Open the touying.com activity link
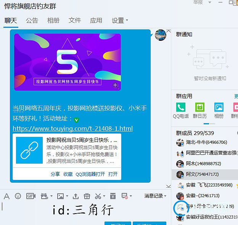The height and width of the screenshot is (225, 238). click(72, 129)
